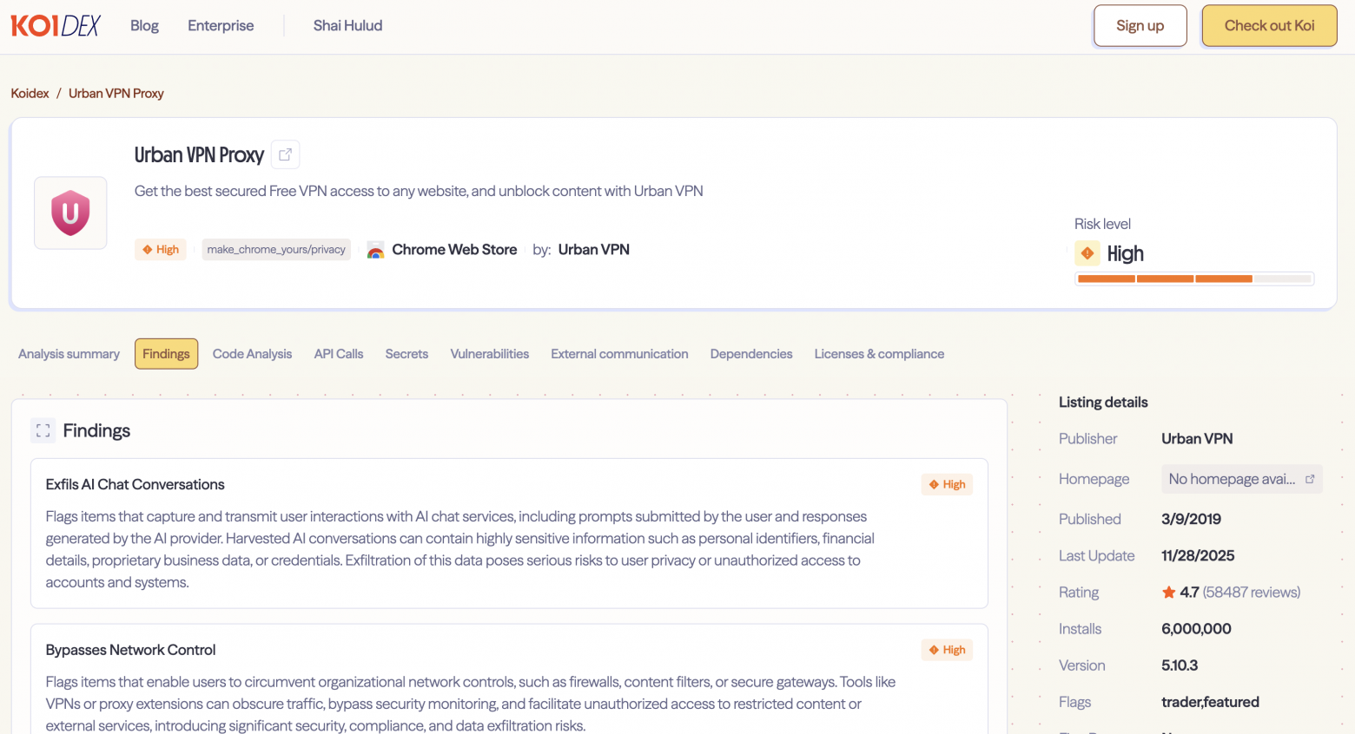This screenshot has width=1355, height=734.
Task: Click the Bypasses Network Control finding
Action: pos(509,679)
